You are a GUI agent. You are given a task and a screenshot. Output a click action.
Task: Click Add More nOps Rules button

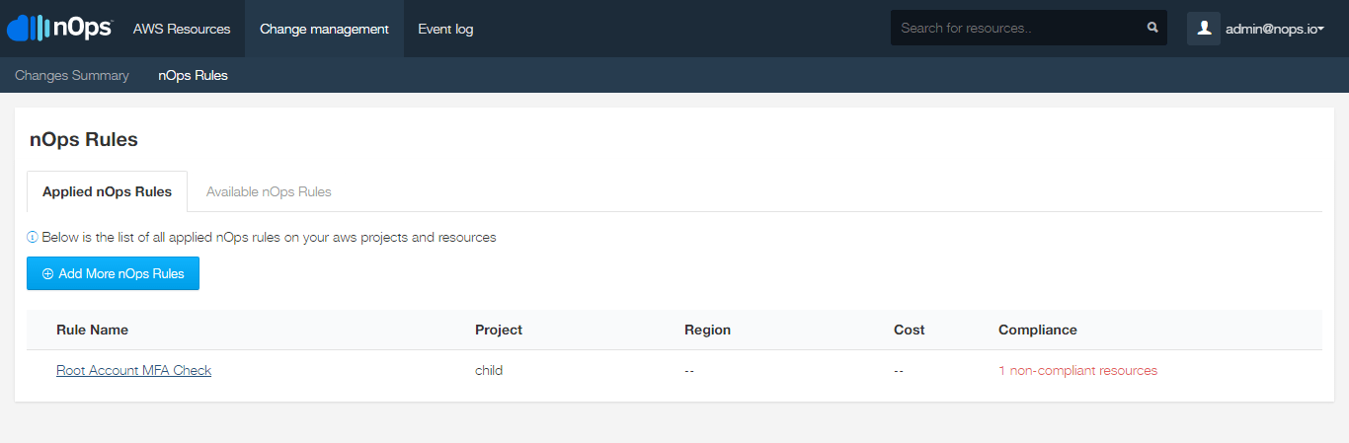point(113,273)
